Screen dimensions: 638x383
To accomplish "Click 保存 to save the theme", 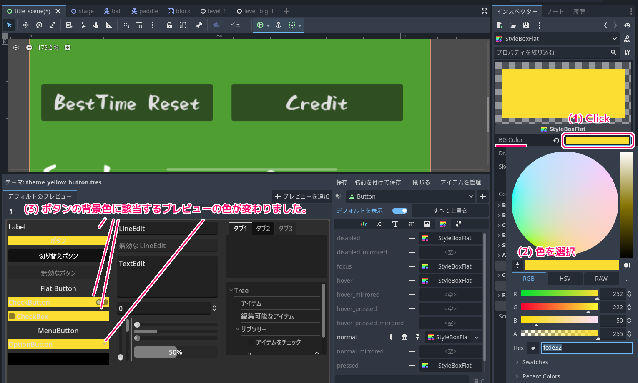I will point(342,182).
